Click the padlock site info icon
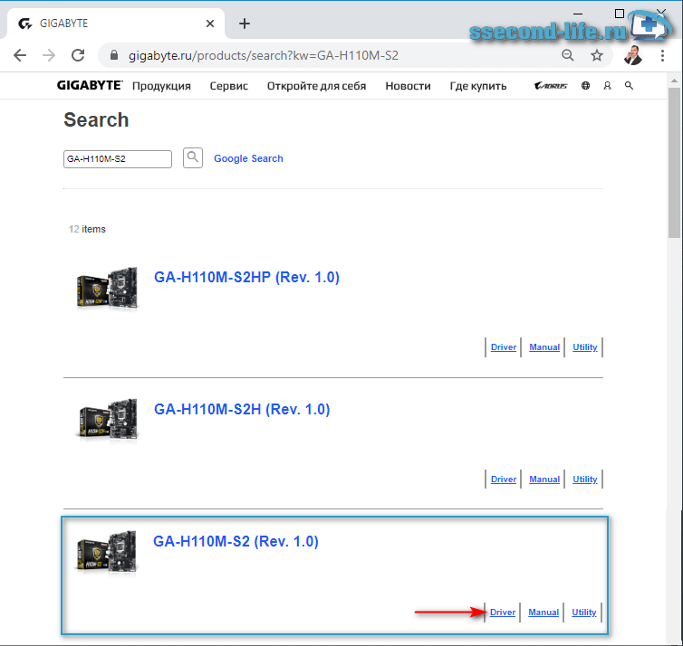Image resolution: width=683 pixels, height=646 pixels. pos(114,55)
